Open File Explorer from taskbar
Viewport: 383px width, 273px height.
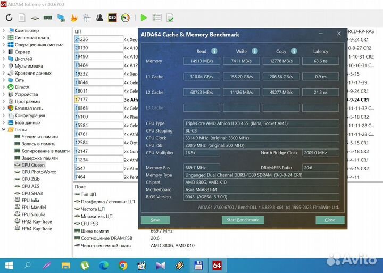[x=66, y=266]
